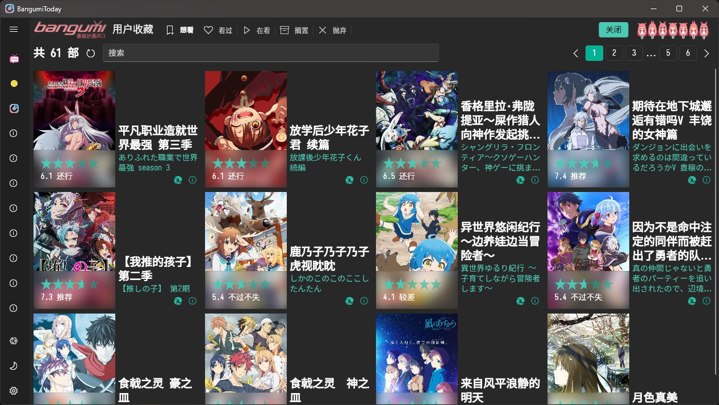Screen dimensions: 719x405
Task: Open 【我推的孩子】第二季 in Edge browser
Action: coord(178,300)
